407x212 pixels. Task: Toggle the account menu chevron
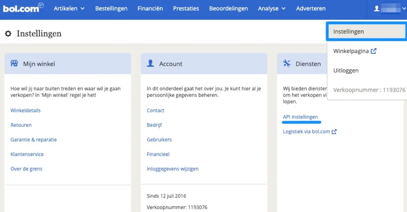404,9
